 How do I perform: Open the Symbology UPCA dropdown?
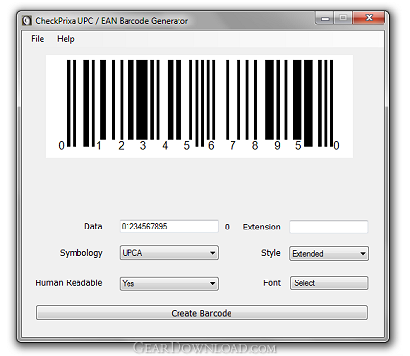[x=169, y=253]
